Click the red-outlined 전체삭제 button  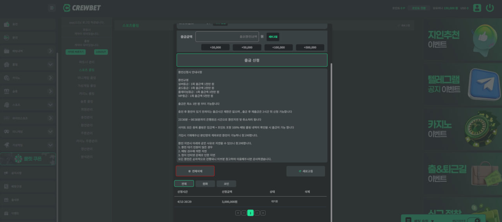195,171
